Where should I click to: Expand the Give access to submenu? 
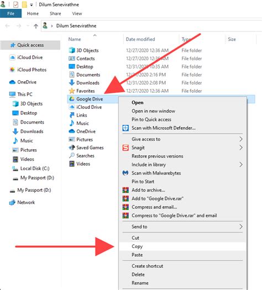[x=241, y=139]
